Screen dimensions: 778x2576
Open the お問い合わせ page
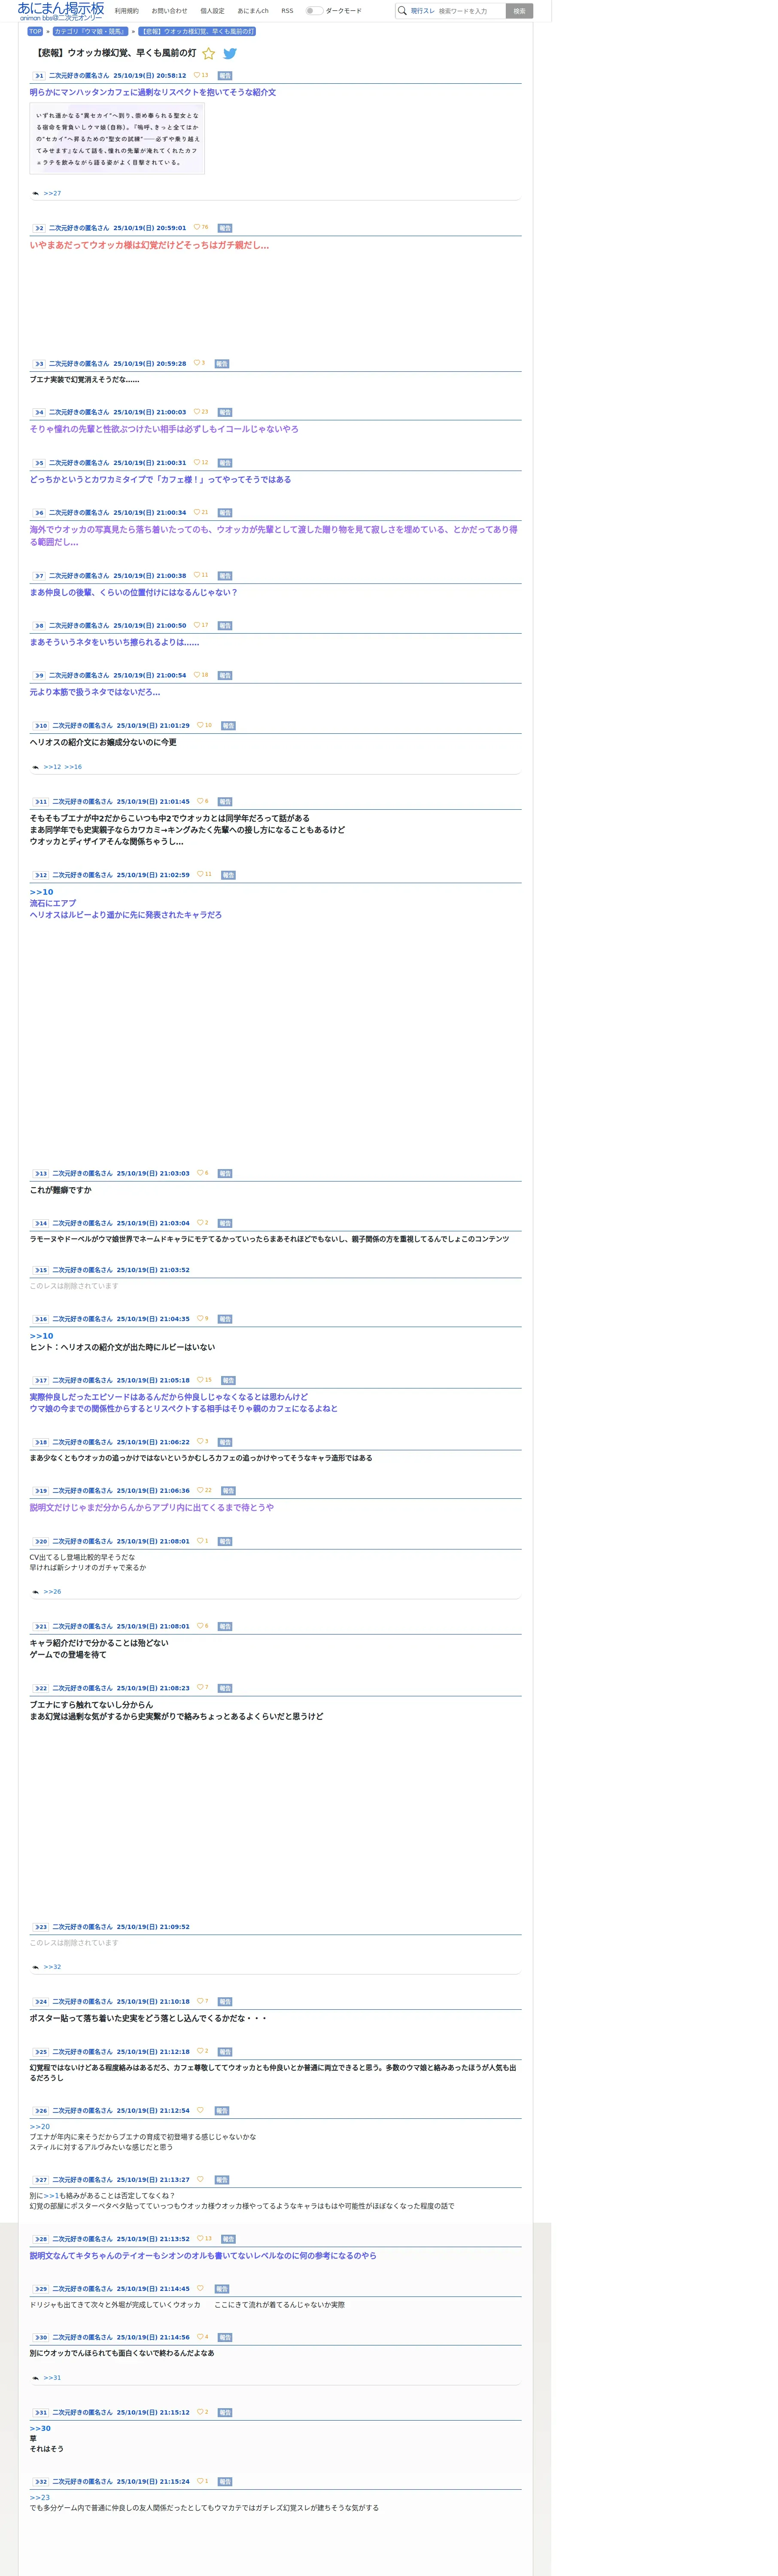(x=169, y=11)
